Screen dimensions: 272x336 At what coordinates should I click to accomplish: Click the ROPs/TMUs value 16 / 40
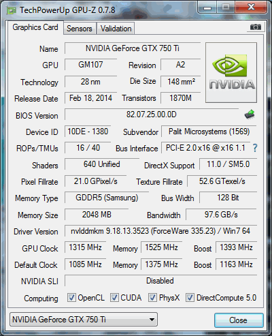[88, 148]
